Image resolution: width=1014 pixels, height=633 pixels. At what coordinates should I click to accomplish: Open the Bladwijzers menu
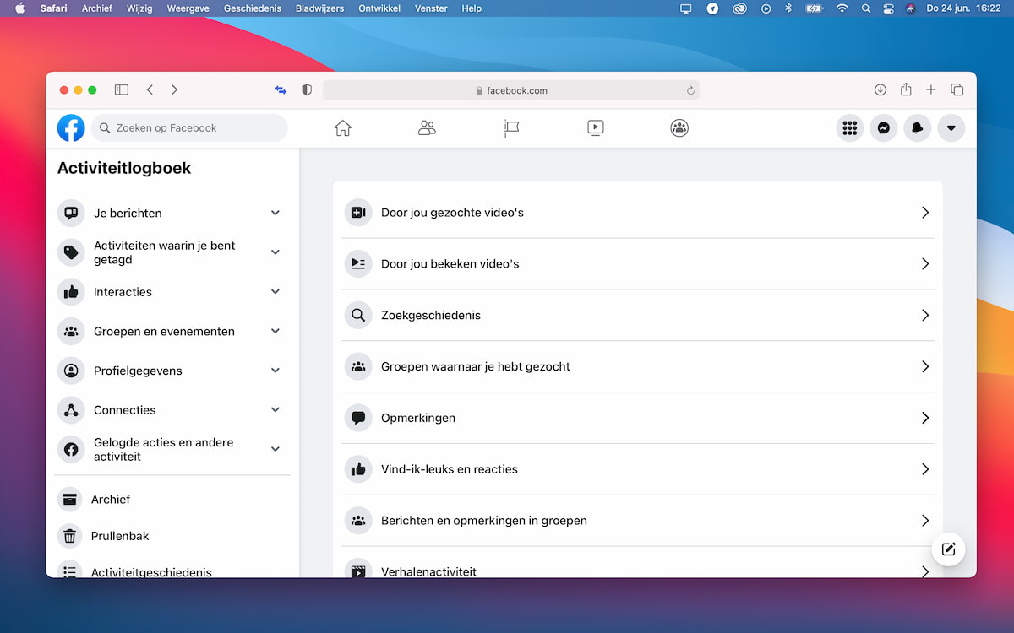point(319,8)
